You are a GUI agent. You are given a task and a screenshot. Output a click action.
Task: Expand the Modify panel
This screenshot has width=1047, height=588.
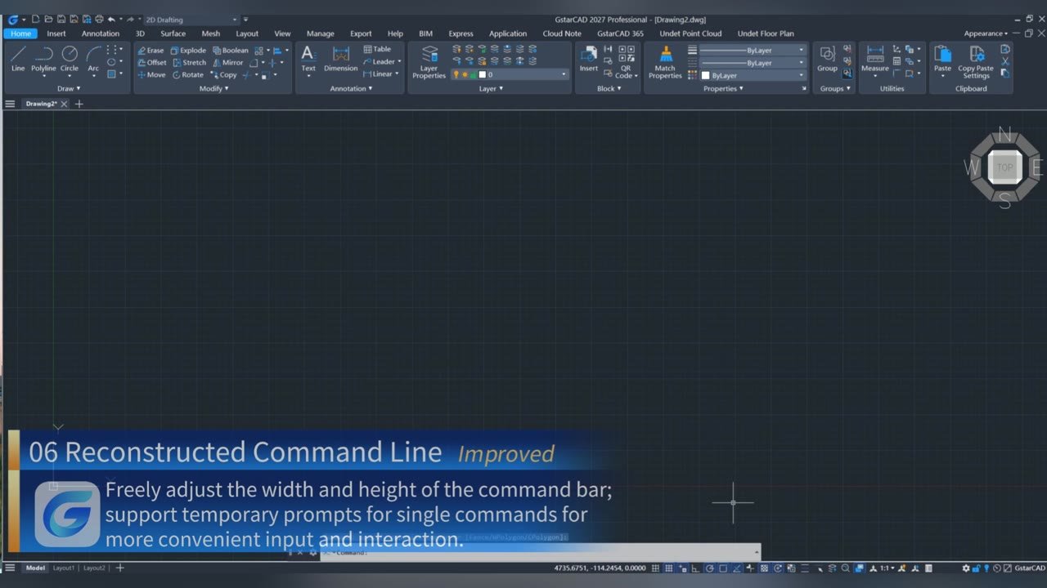click(x=213, y=88)
